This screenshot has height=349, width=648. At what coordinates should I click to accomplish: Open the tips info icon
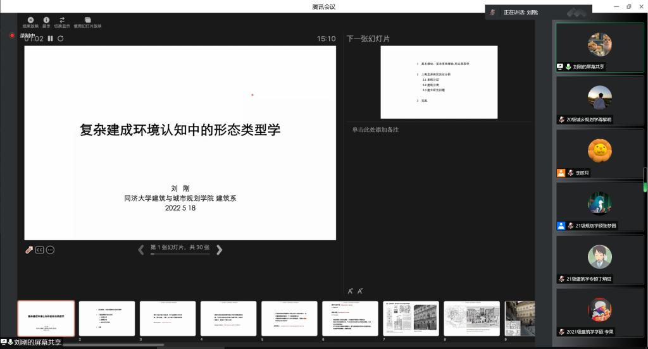(46, 20)
